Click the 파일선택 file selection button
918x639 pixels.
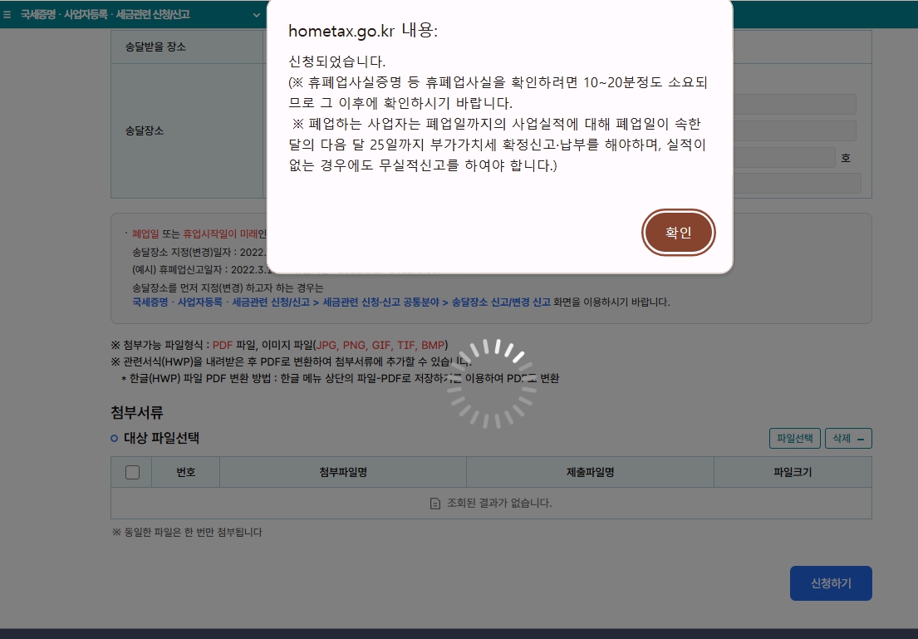[x=793, y=438]
